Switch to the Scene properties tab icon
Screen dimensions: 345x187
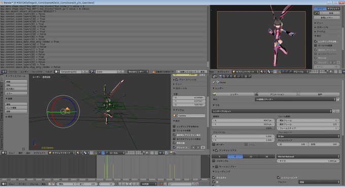[x=227, y=76]
